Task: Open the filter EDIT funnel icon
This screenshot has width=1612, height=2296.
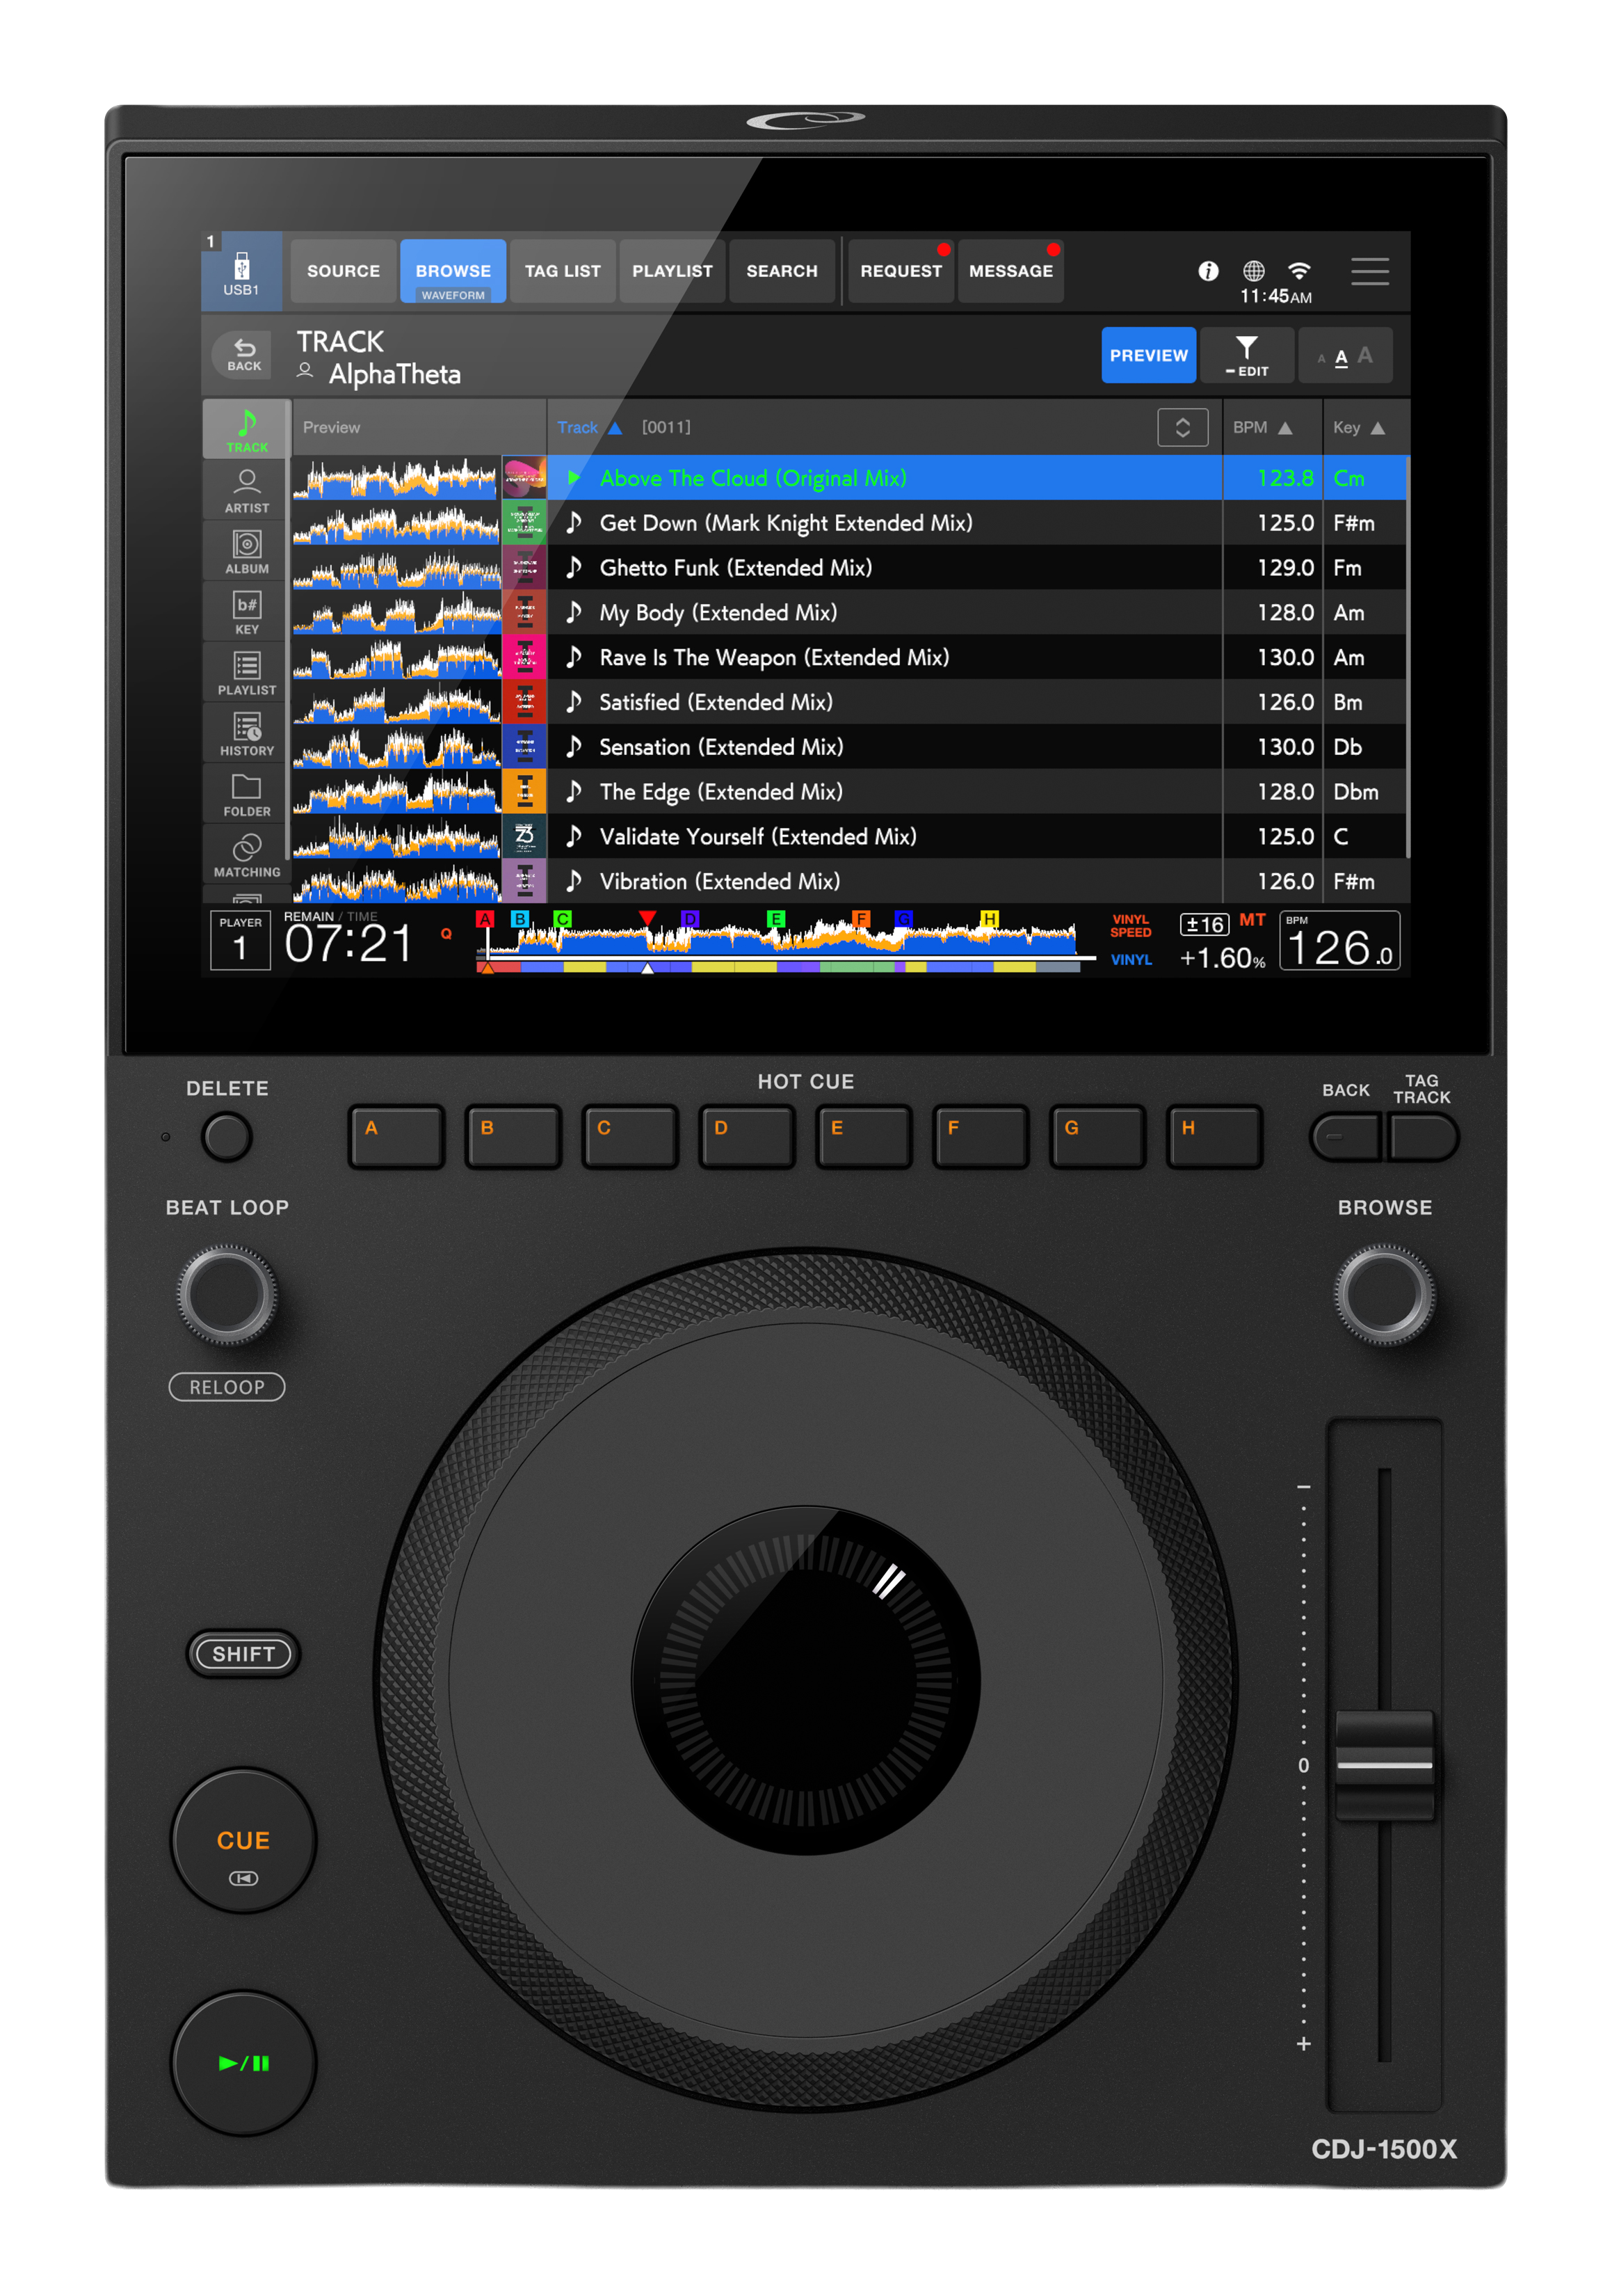Action: tap(1246, 355)
